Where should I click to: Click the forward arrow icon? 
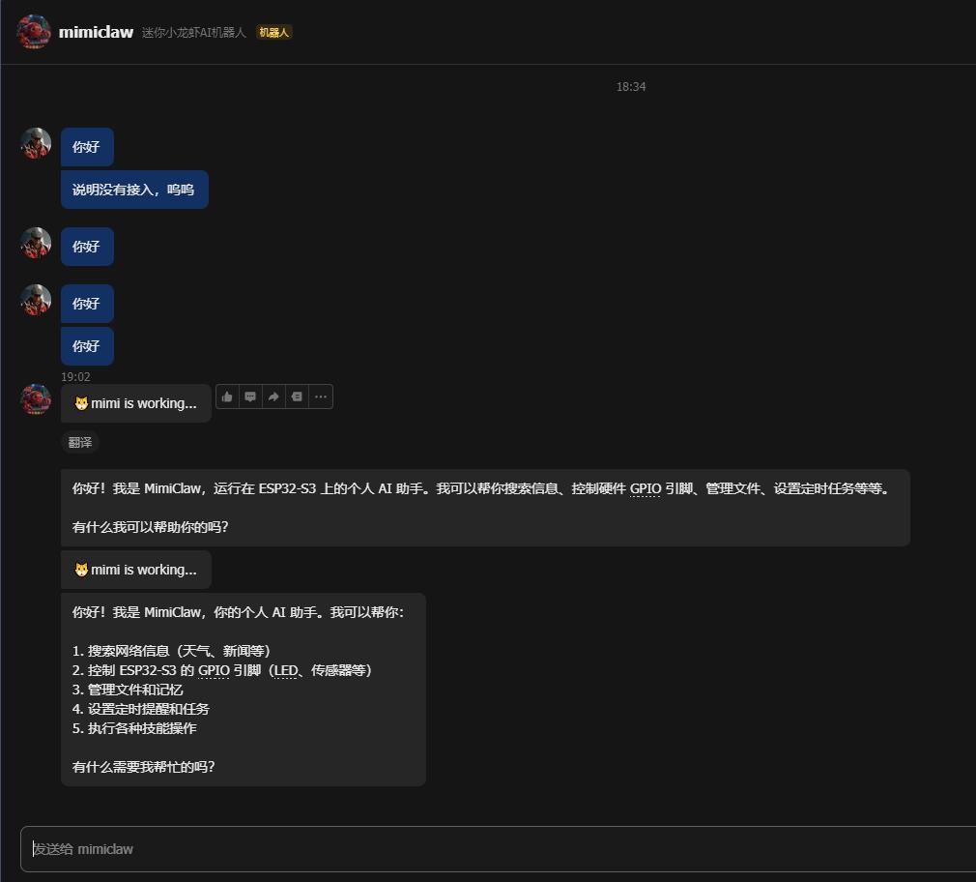[273, 397]
